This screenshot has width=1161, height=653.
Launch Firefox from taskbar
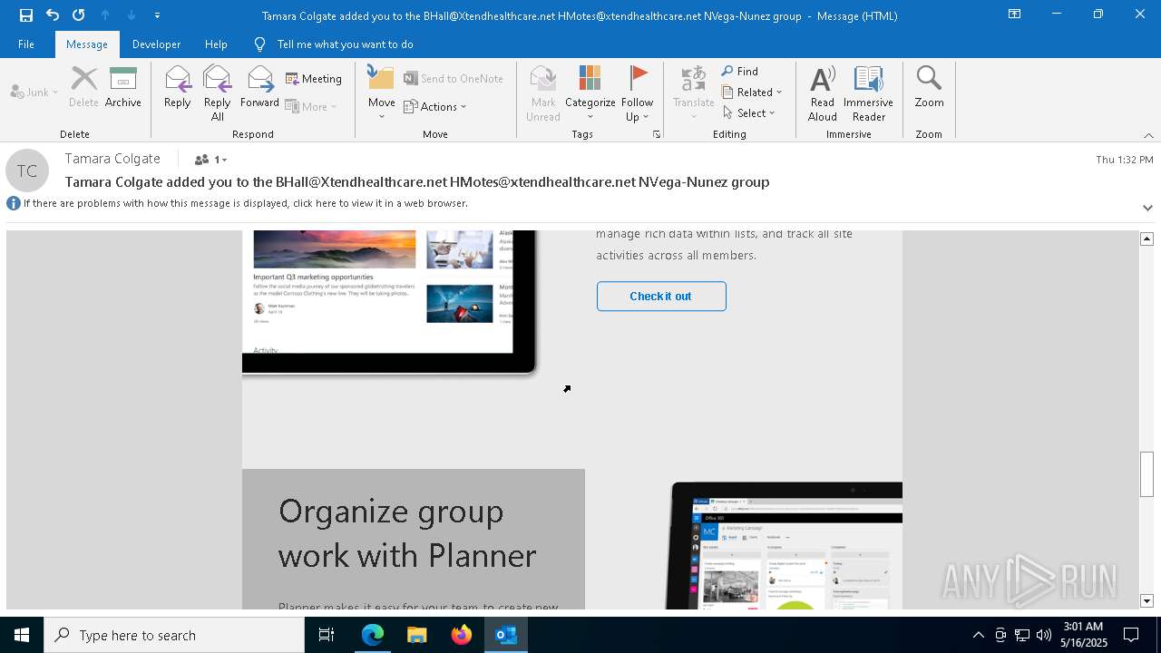462,635
